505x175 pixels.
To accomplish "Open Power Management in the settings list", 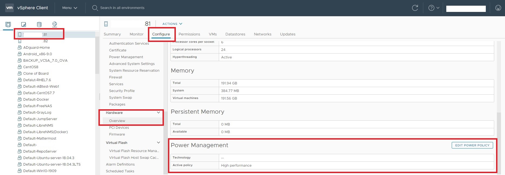I will (126, 57).
